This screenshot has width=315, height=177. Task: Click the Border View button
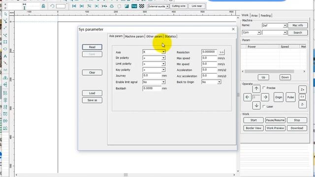click(x=253, y=128)
